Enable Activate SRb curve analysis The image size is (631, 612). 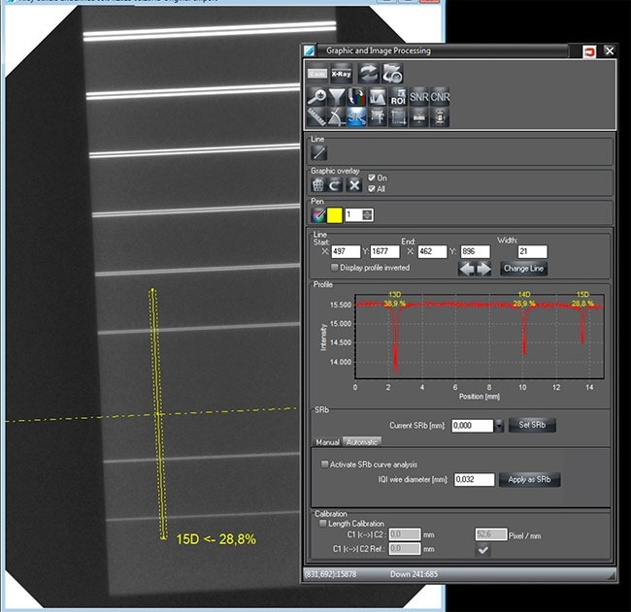pos(324,464)
